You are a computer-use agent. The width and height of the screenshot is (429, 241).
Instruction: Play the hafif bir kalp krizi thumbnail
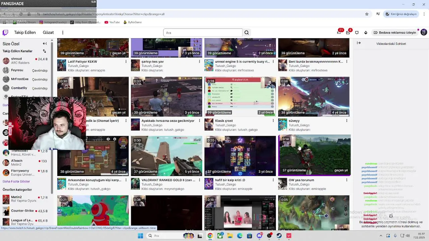pyautogui.click(x=240, y=156)
